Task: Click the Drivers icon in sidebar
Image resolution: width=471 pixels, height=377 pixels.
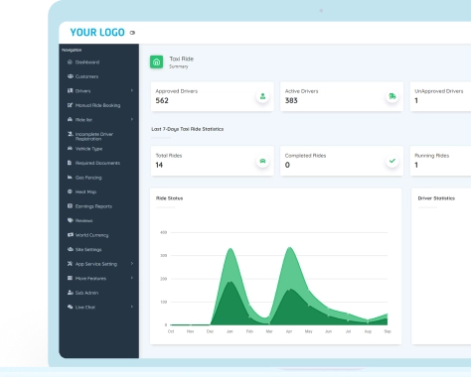Action: pyautogui.click(x=70, y=90)
